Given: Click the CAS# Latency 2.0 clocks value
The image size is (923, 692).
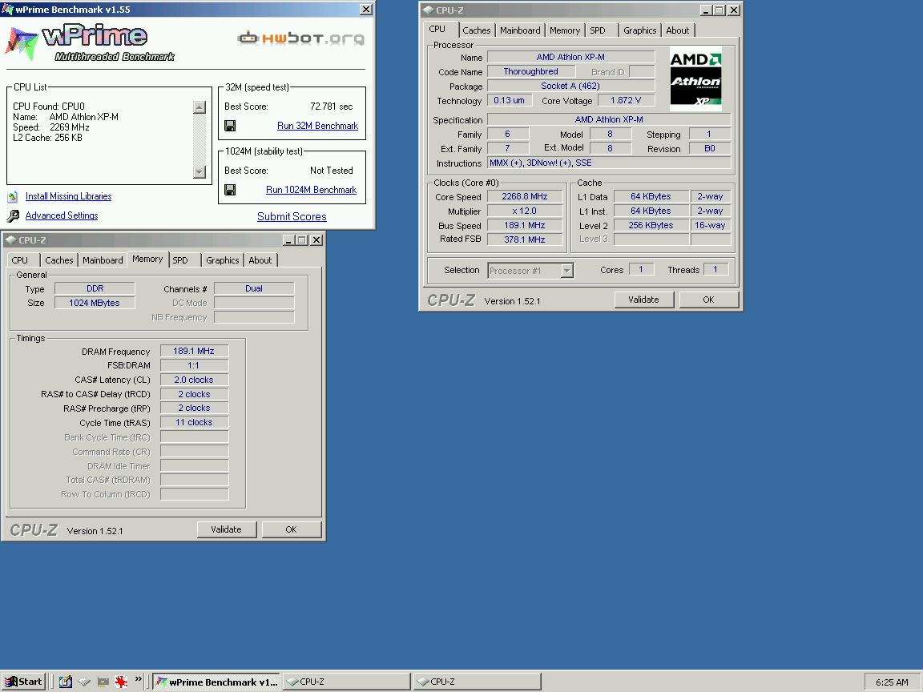Looking at the screenshot, I should coord(194,380).
